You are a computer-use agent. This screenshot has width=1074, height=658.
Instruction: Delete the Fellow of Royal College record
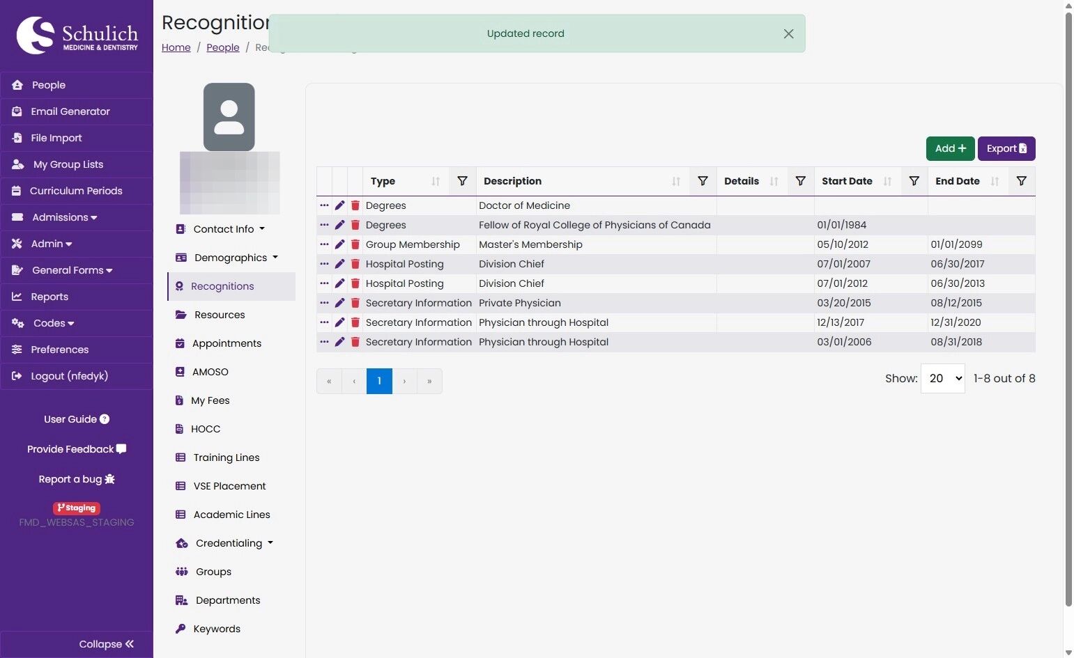pos(355,225)
